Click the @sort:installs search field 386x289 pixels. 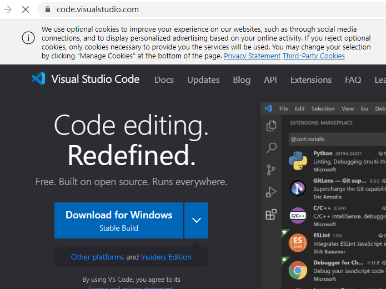337,139
